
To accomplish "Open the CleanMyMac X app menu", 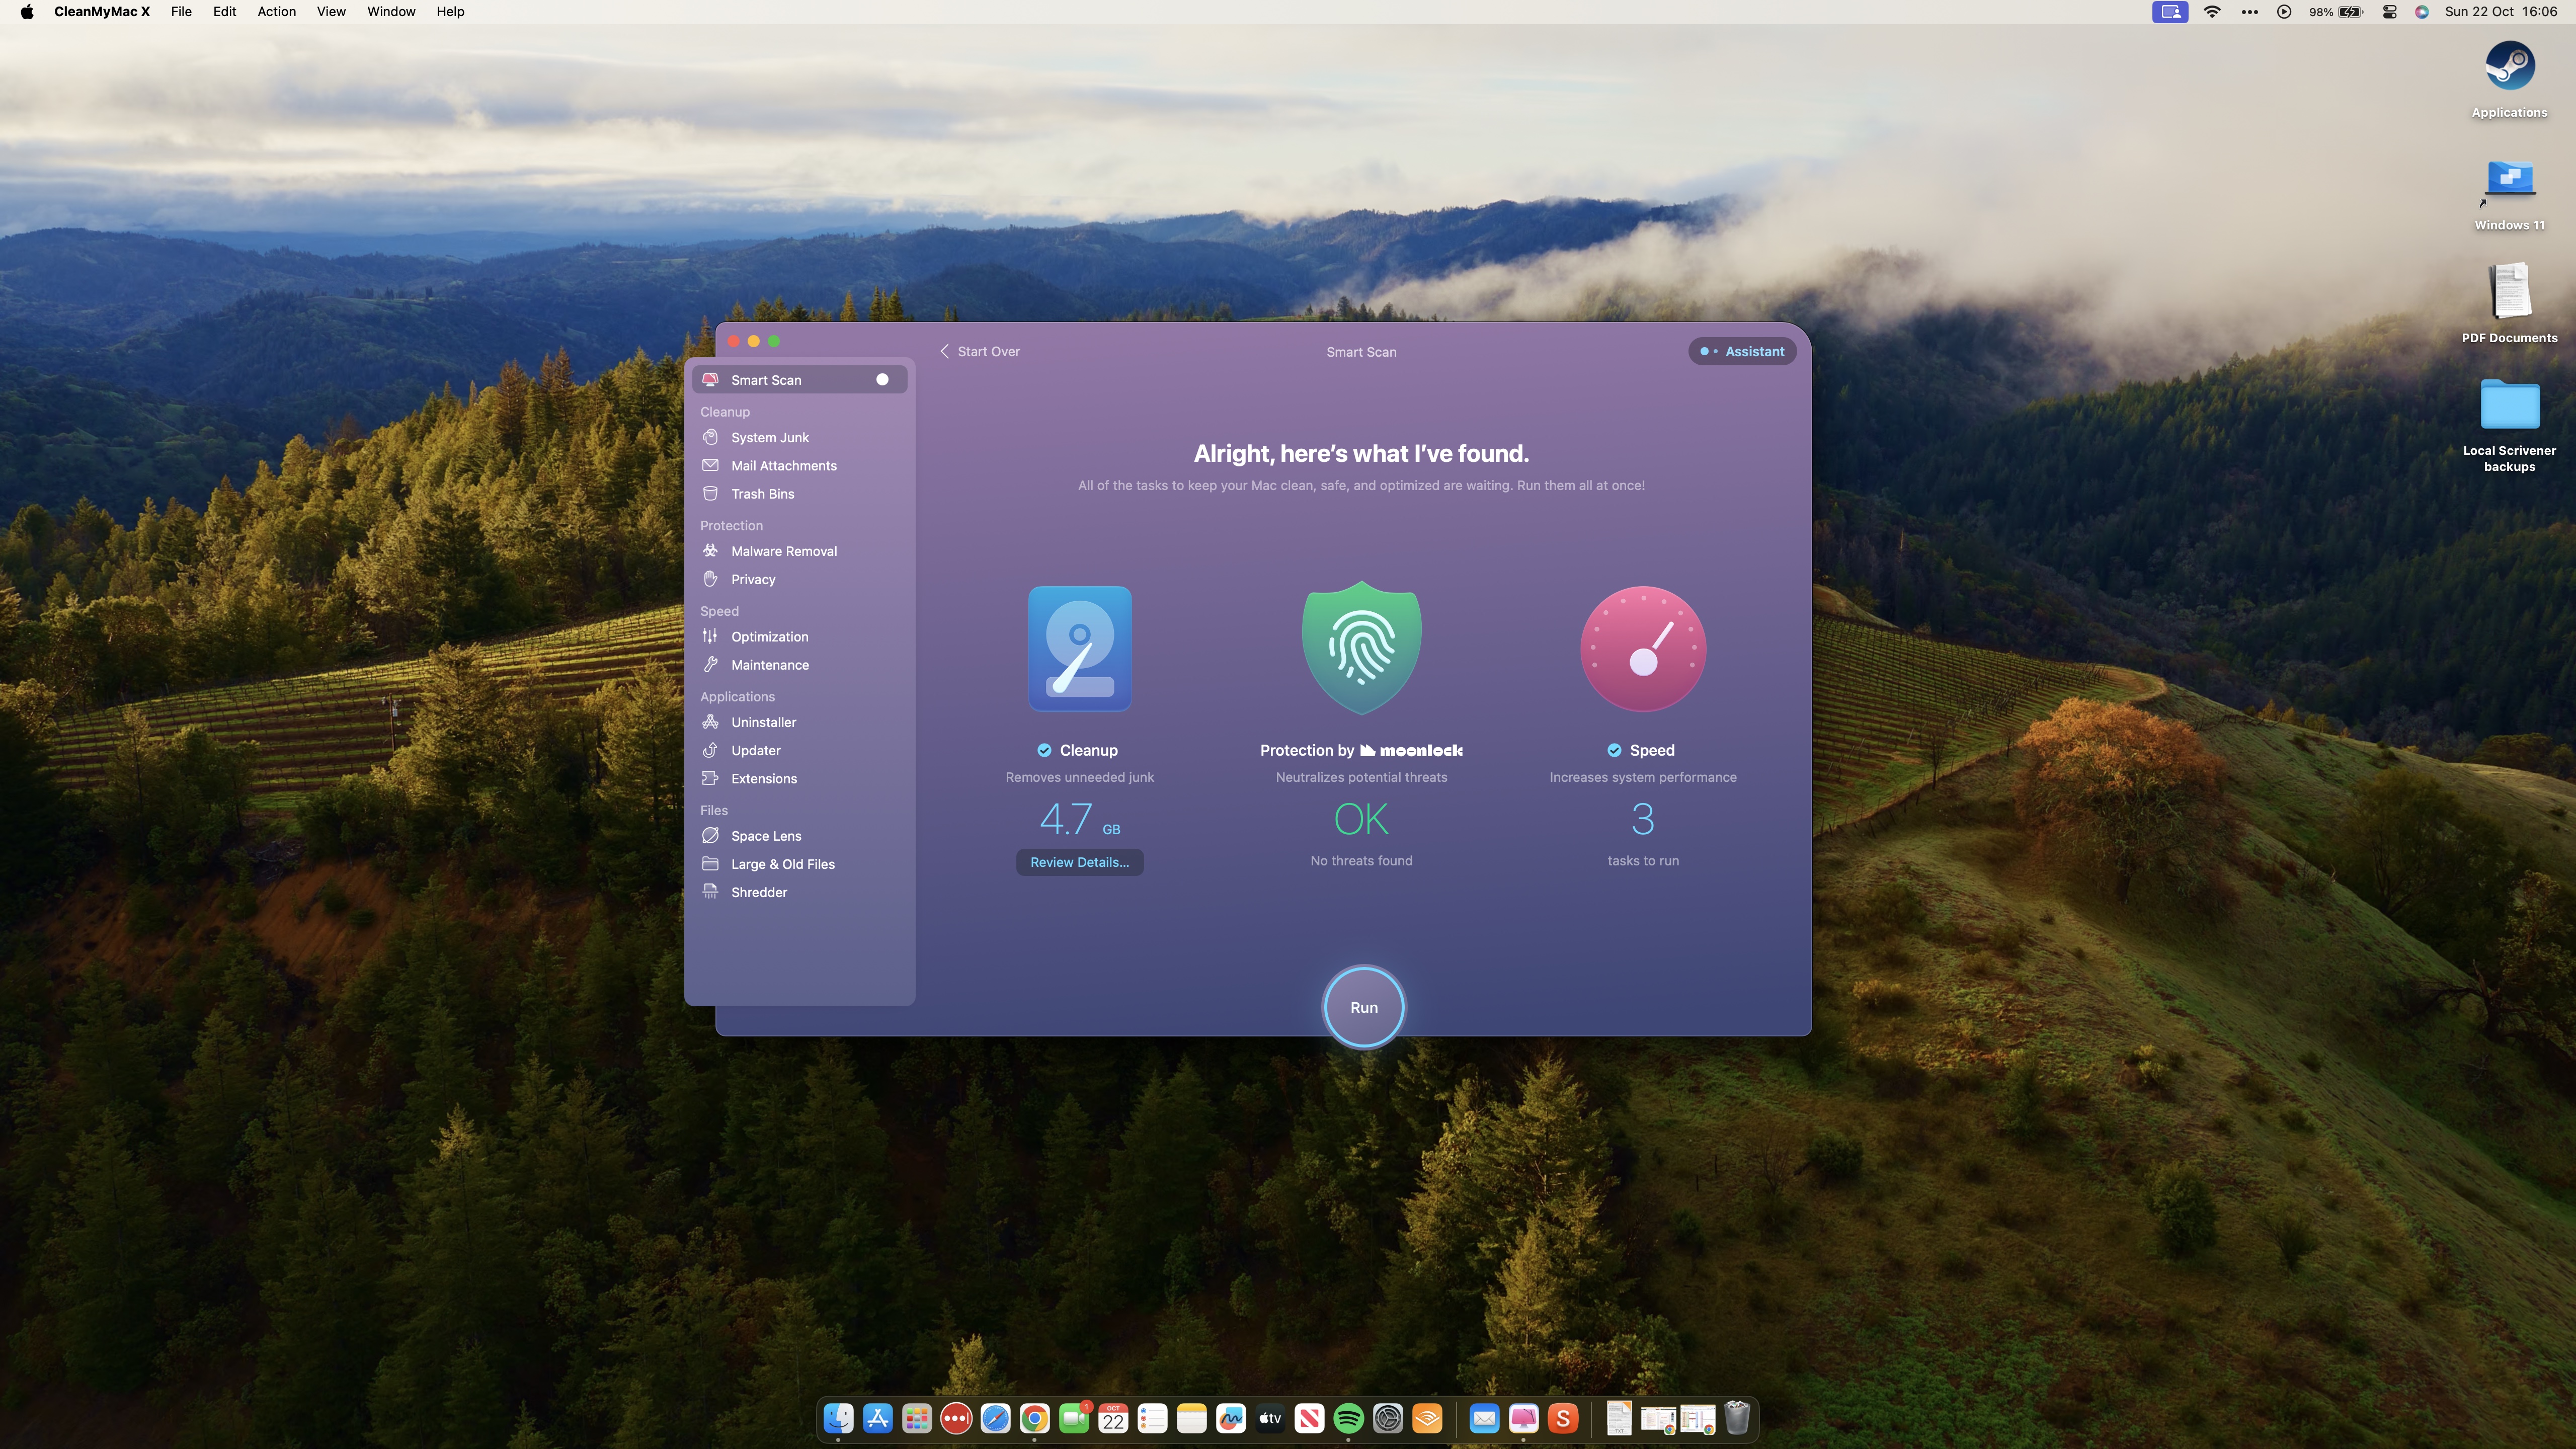I will click(x=102, y=12).
